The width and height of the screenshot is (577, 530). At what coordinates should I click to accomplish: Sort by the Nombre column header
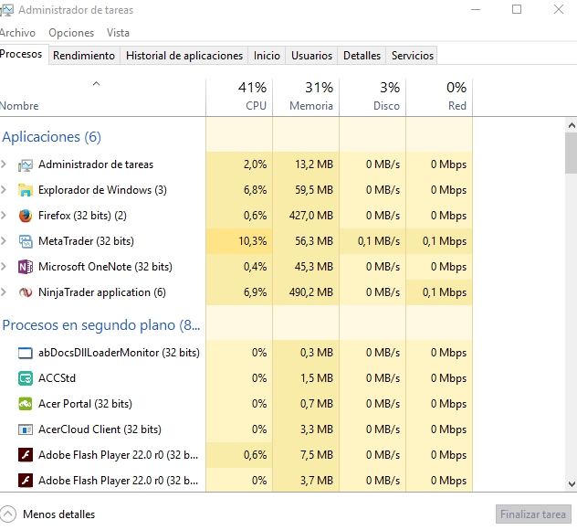[x=102, y=97]
